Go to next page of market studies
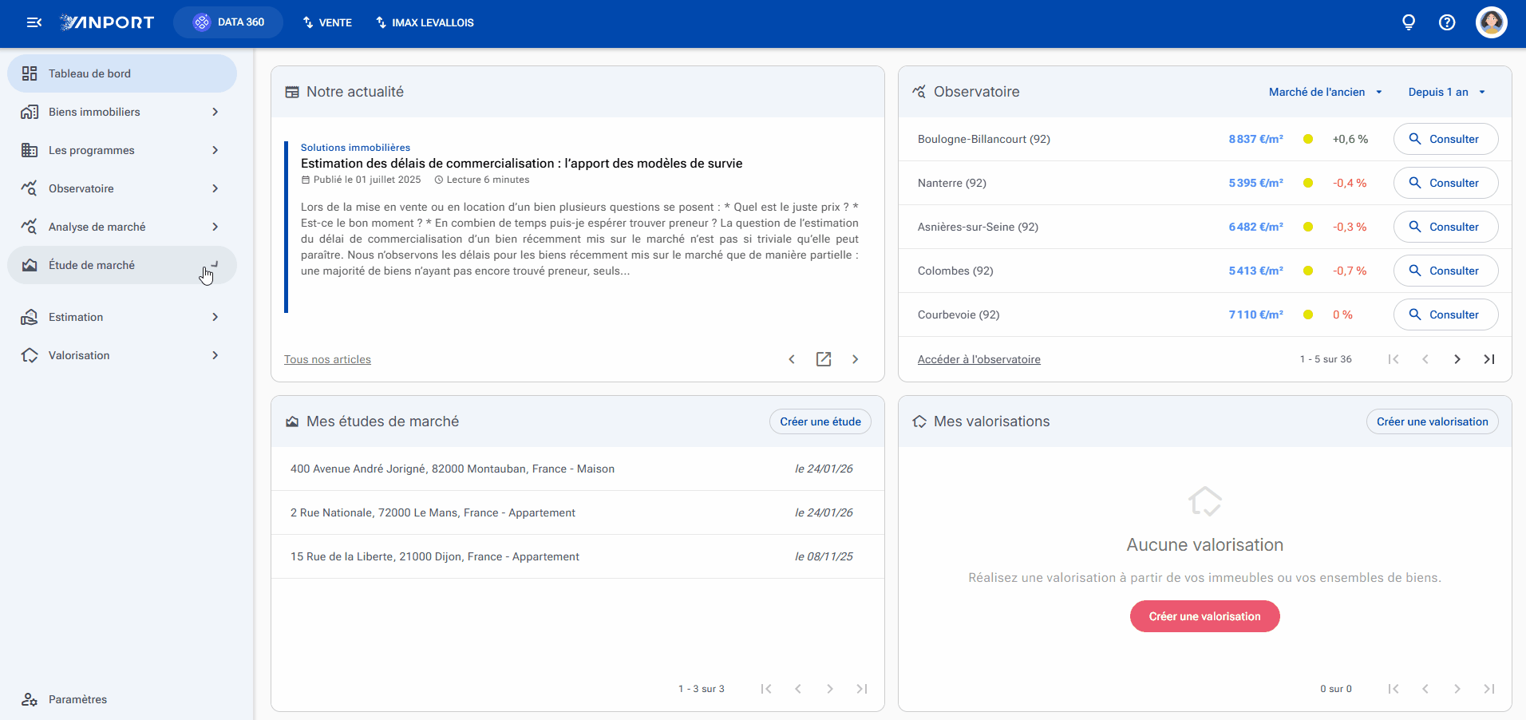The image size is (1526, 720). (830, 689)
